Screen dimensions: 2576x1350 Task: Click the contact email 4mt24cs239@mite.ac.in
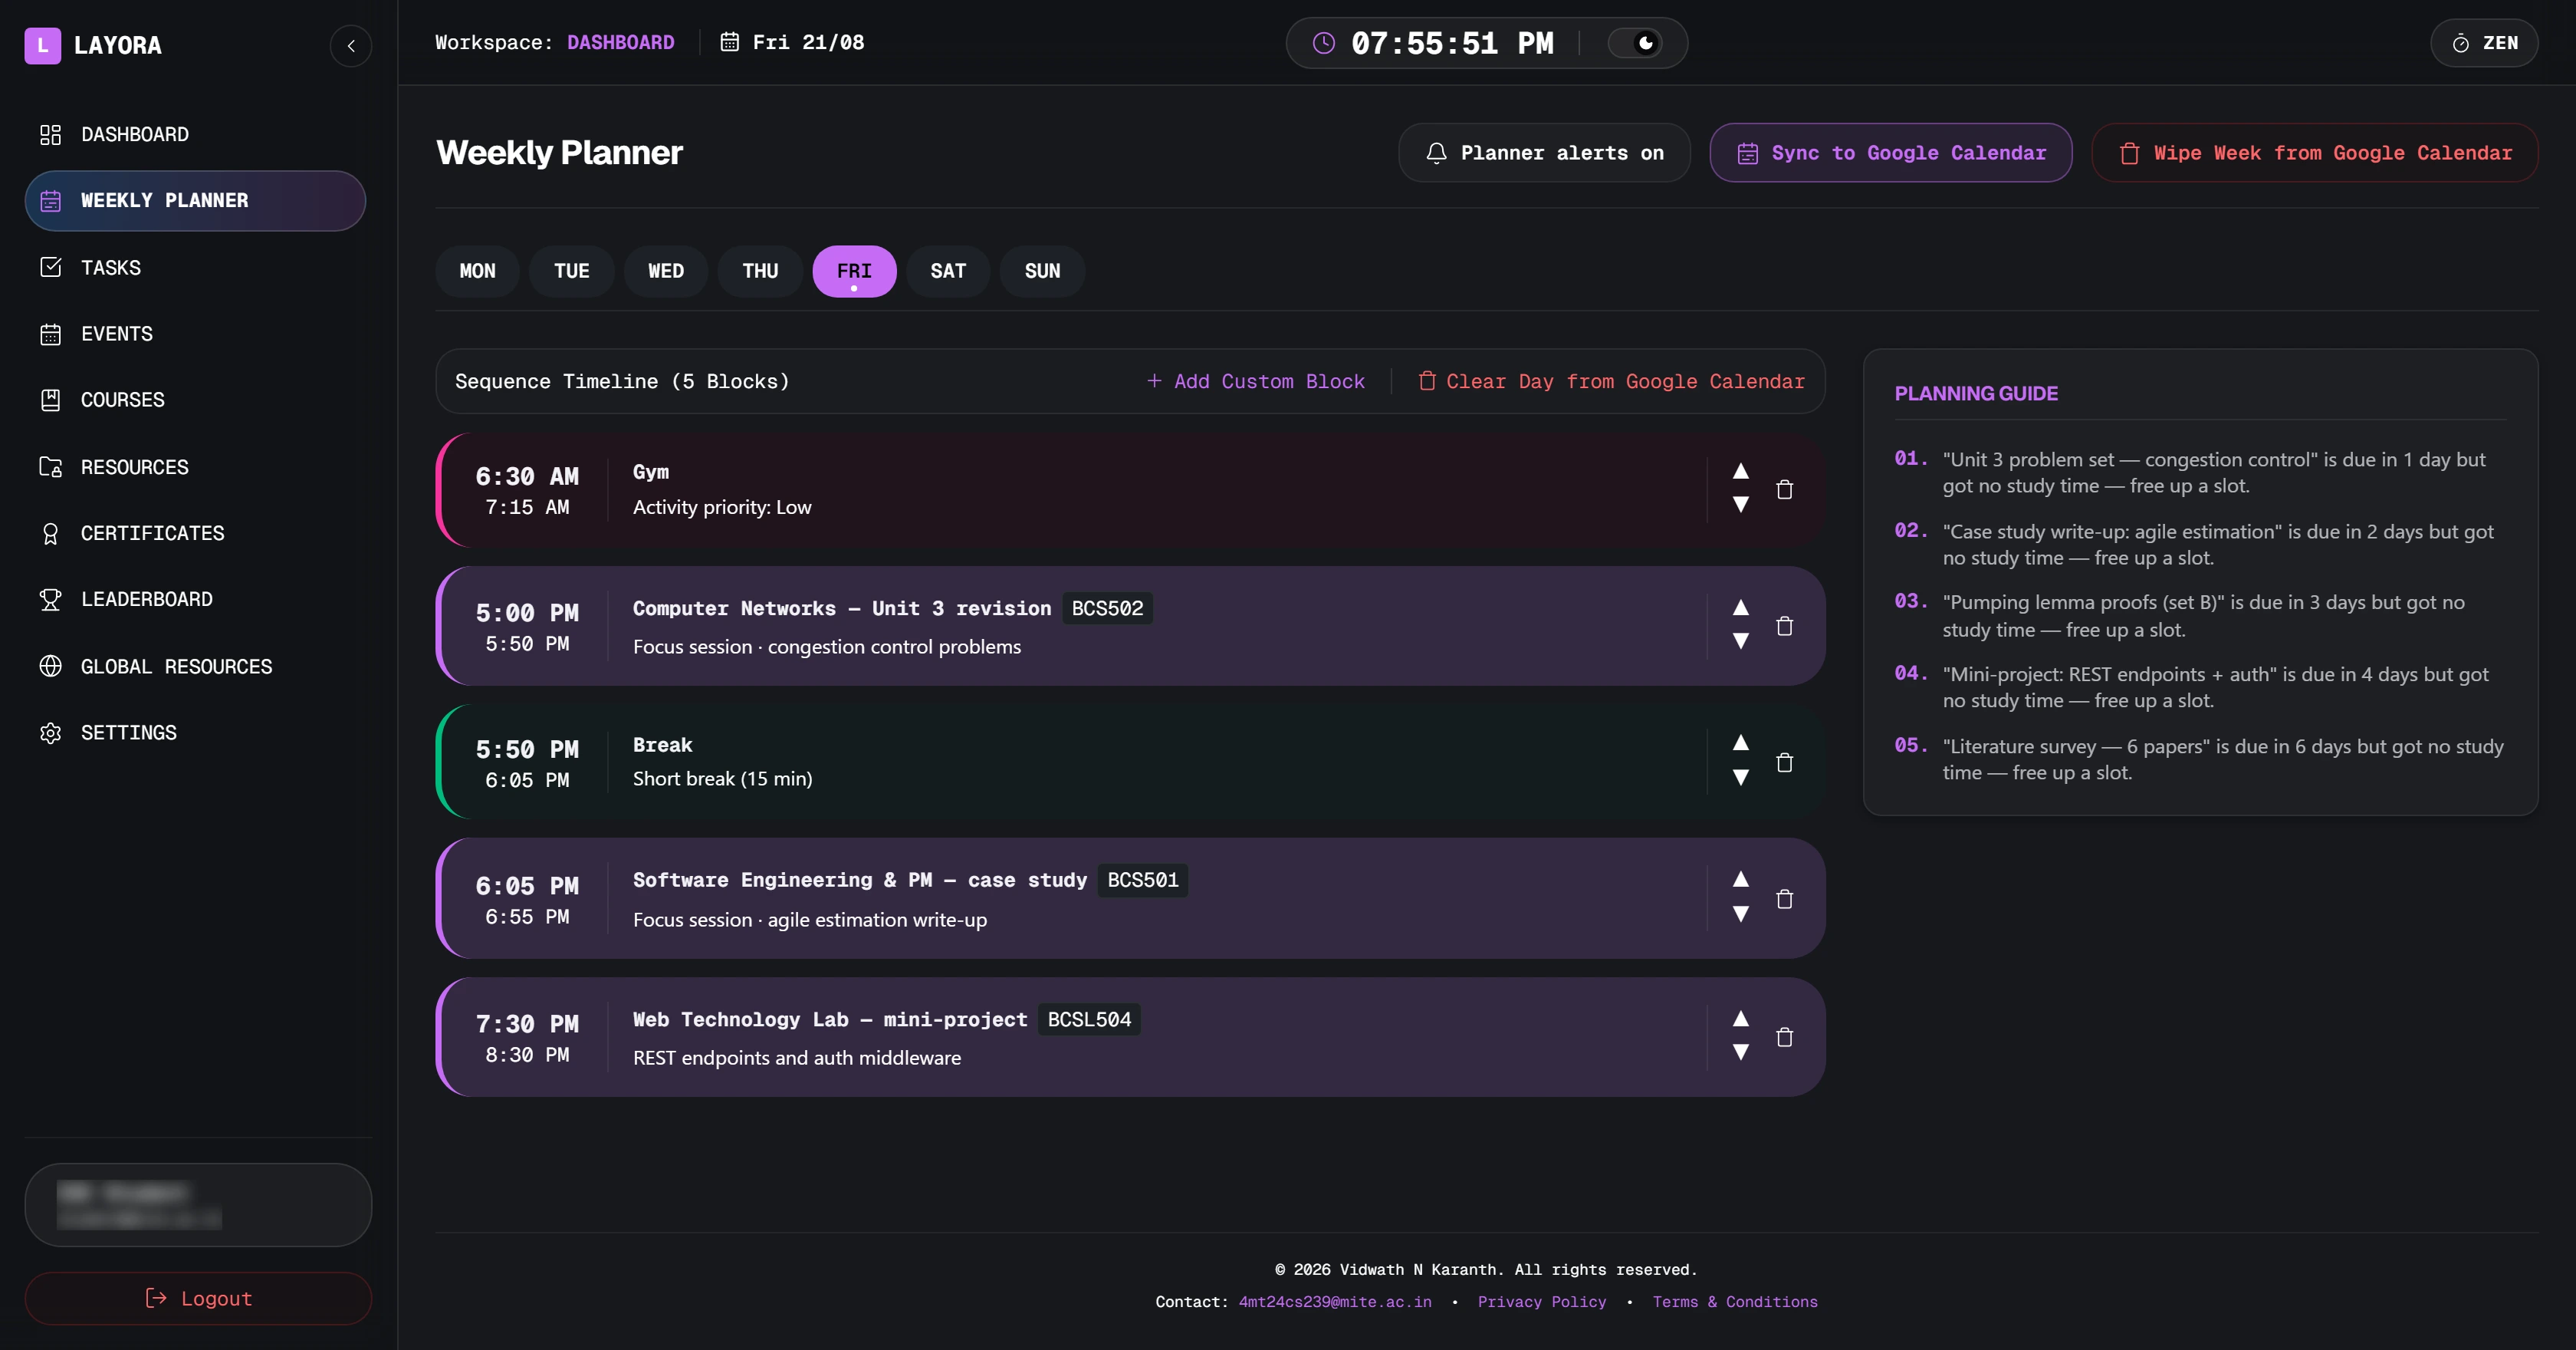[x=1335, y=1302]
